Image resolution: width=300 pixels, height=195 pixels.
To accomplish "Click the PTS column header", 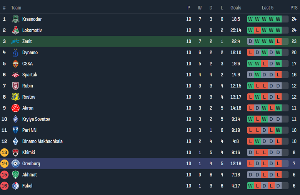I will click(294, 8).
